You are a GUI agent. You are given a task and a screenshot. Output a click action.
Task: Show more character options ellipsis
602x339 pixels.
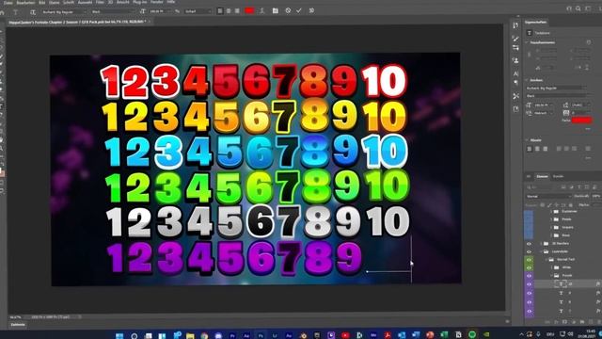588,129
